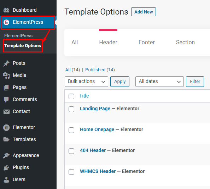The height and width of the screenshot is (189, 210).
Task: Open the Templates menu label
Action: [24, 139]
